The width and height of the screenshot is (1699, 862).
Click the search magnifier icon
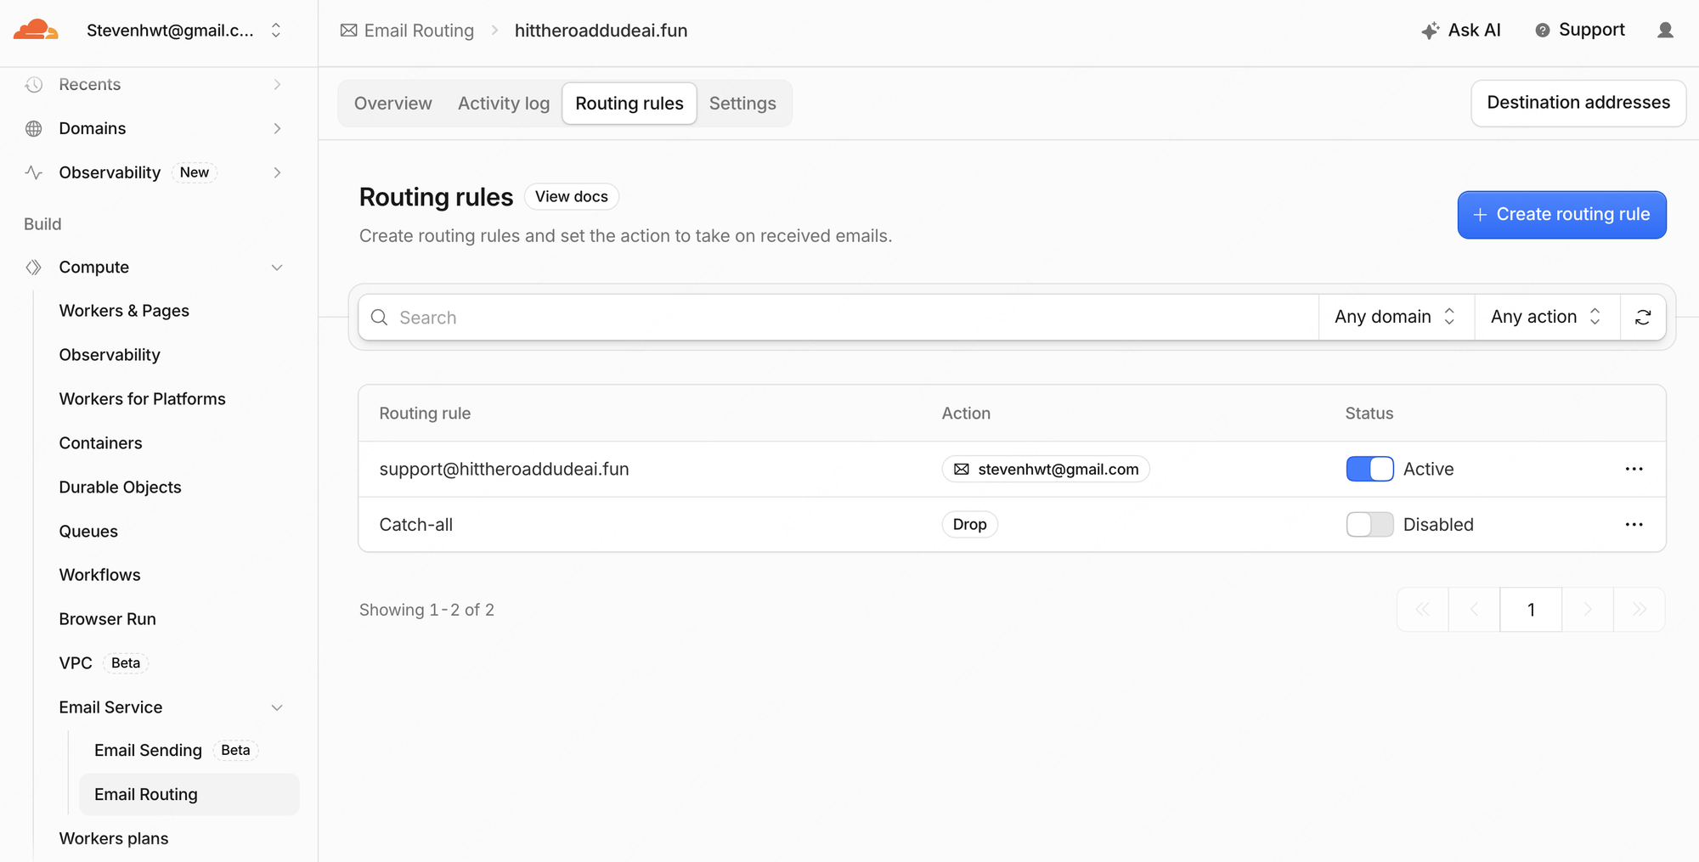(380, 318)
